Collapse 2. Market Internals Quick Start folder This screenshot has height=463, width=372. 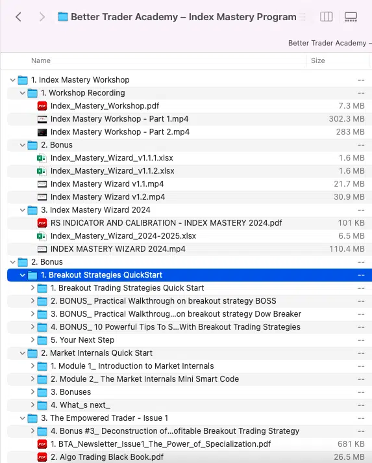[23, 353]
